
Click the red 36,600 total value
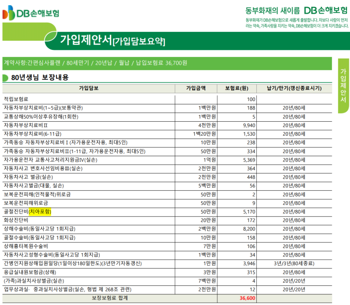coord(247,298)
